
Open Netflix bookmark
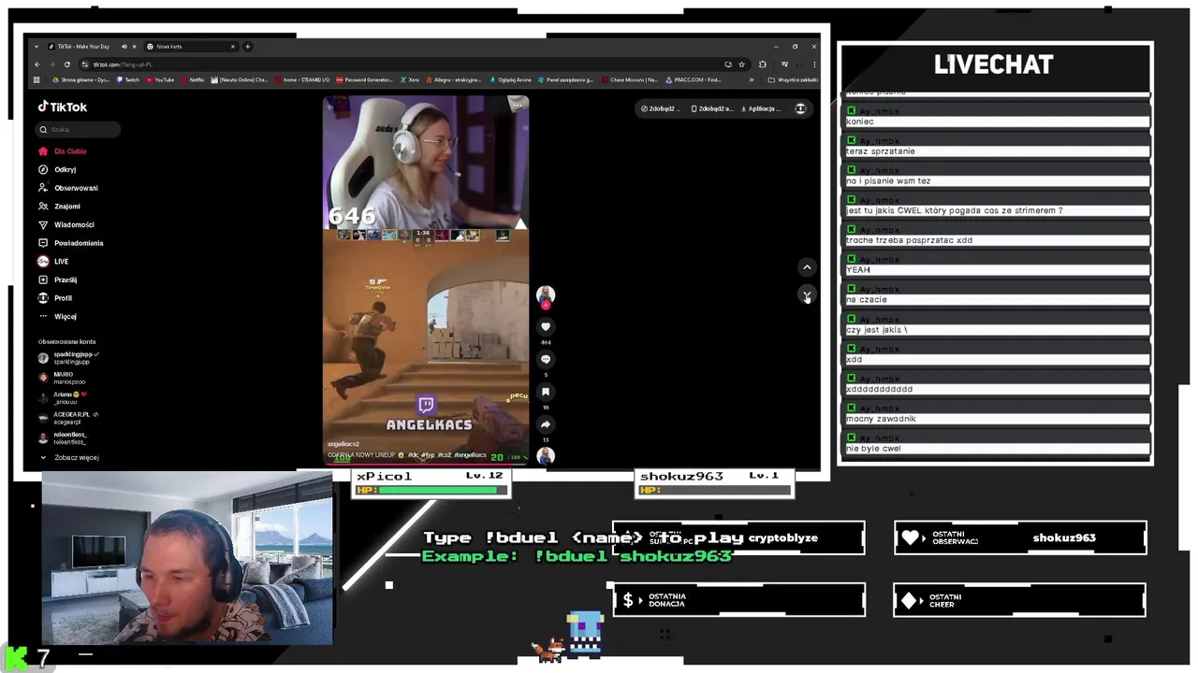(193, 79)
